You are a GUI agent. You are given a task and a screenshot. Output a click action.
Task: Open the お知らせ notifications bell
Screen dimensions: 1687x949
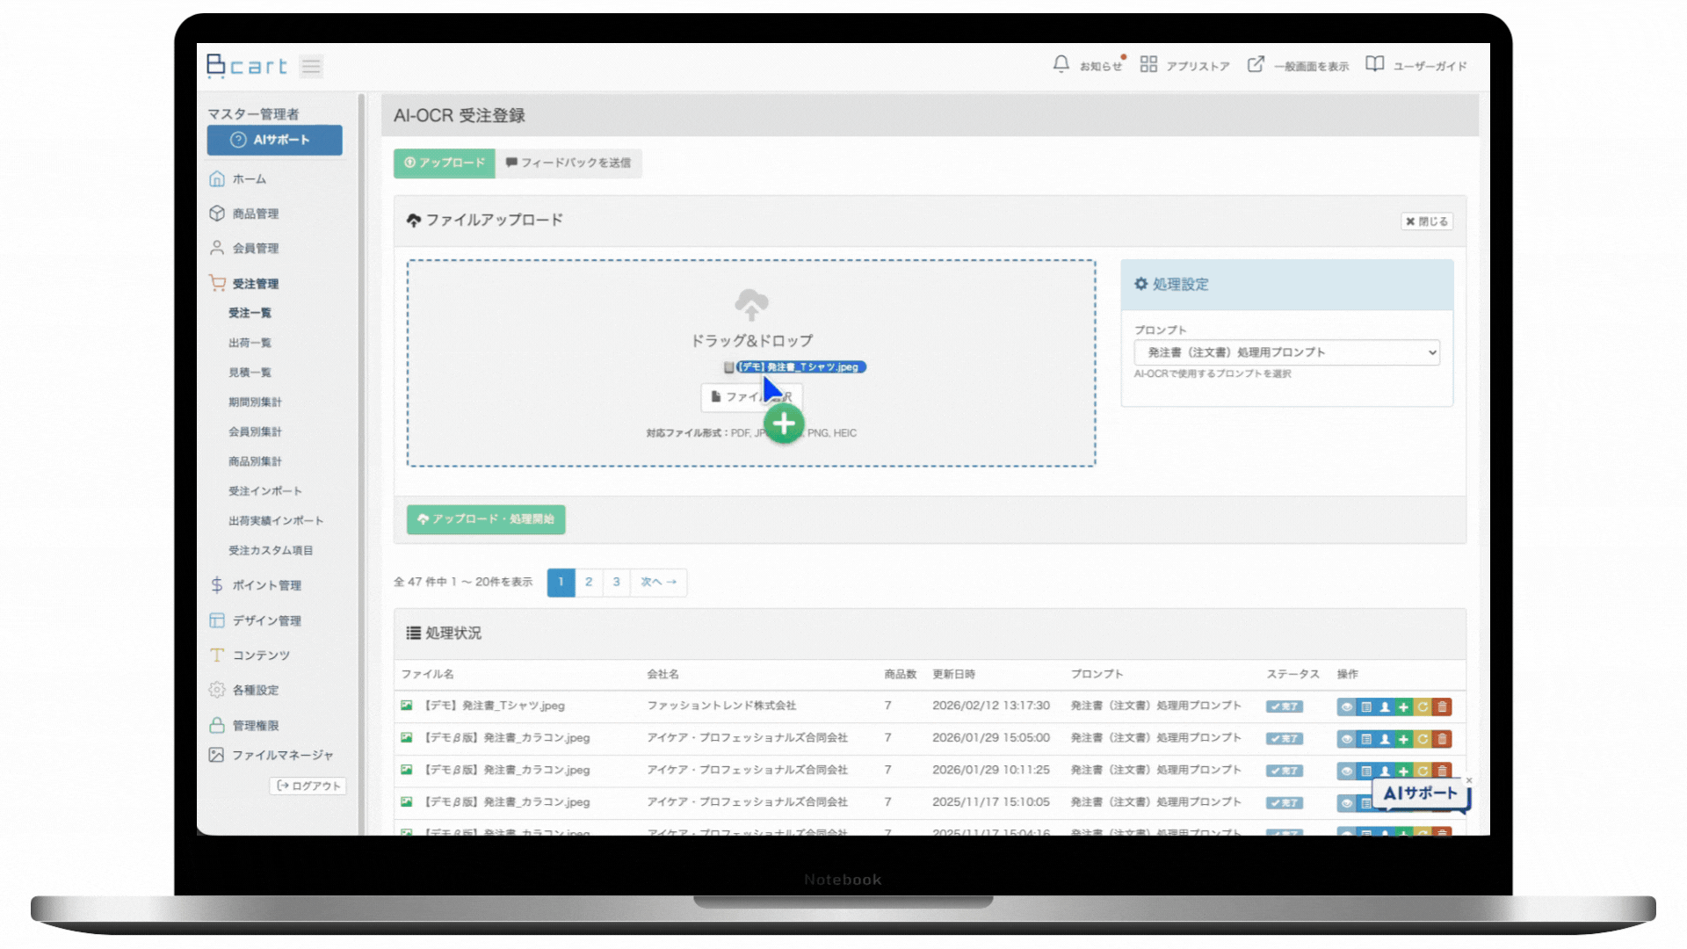[x=1061, y=65]
